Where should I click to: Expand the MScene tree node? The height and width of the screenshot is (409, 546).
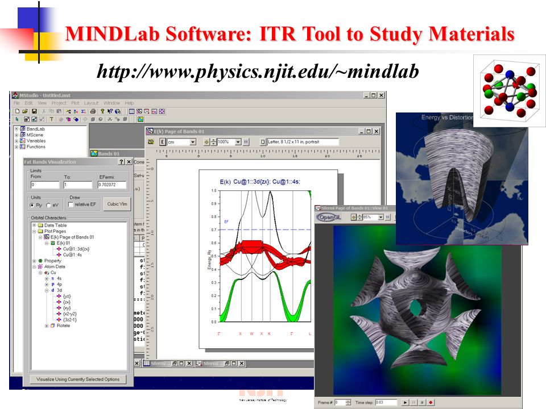16,135
